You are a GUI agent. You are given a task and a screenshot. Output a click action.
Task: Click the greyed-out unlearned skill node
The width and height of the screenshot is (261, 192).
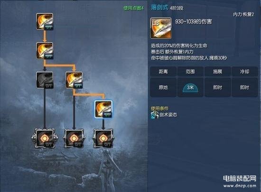click(45, 80)
